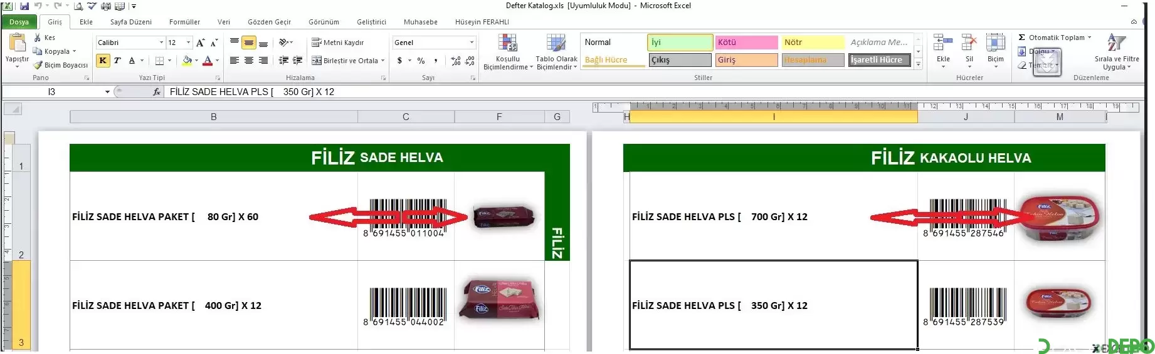The image size is (1155, 354).
Task: Apply Kötü pink cell style
Action: (746, 43)
